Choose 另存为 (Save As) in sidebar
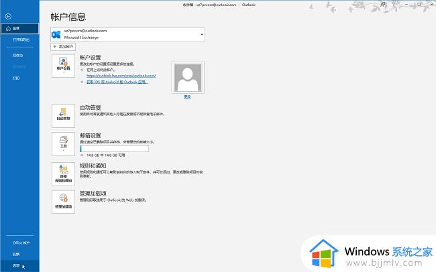The width and height of the screenshot is (436, 272). click(x=17, y=56)
